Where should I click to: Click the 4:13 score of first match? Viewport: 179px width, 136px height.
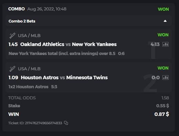pyautogui.click(x=155, y=44)
